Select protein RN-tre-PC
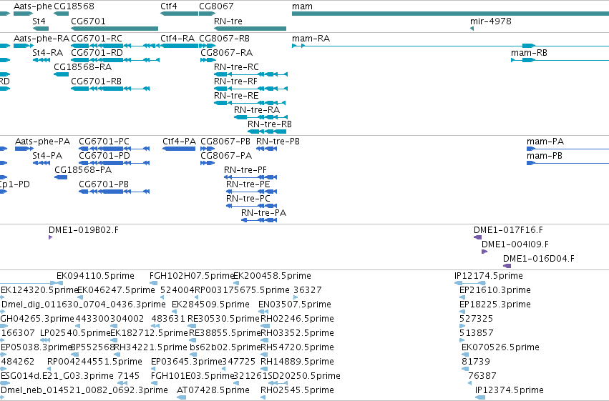 point(252,207)
